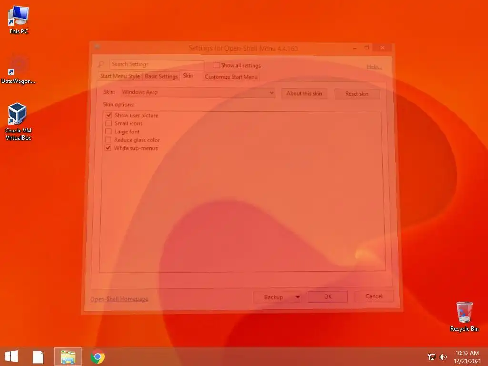Launch Google Chrome from the taskbar
The image size is (488, 366).
click(x=98, y=356)
